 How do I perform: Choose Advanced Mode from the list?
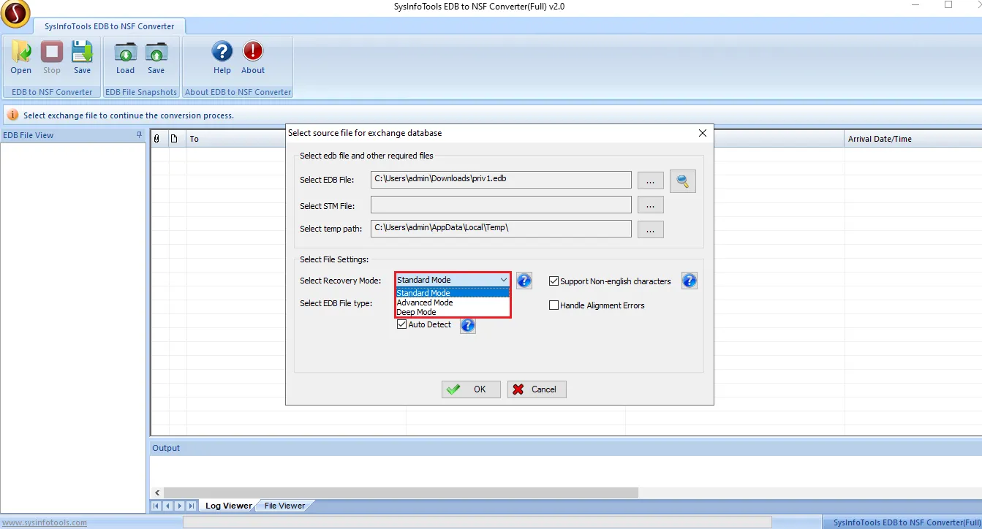(x=452, y=302)
